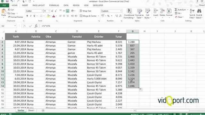Click the Insert cells button
Image resolution: width=205 pixels, height=115 pixels.
pos(156,14)
